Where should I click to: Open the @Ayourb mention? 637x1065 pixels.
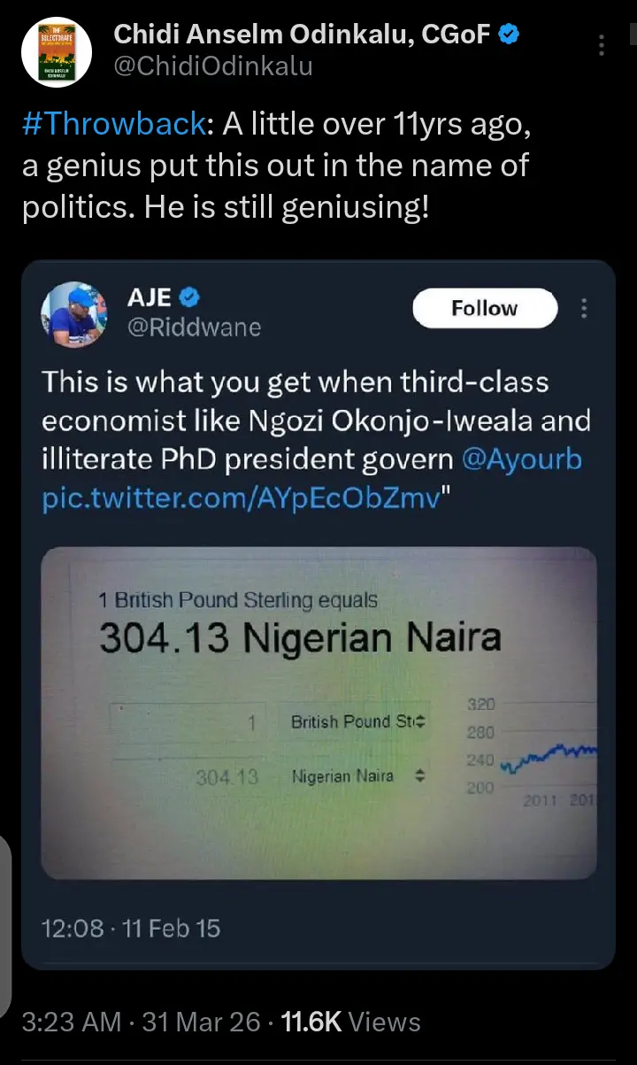point(522,459)
